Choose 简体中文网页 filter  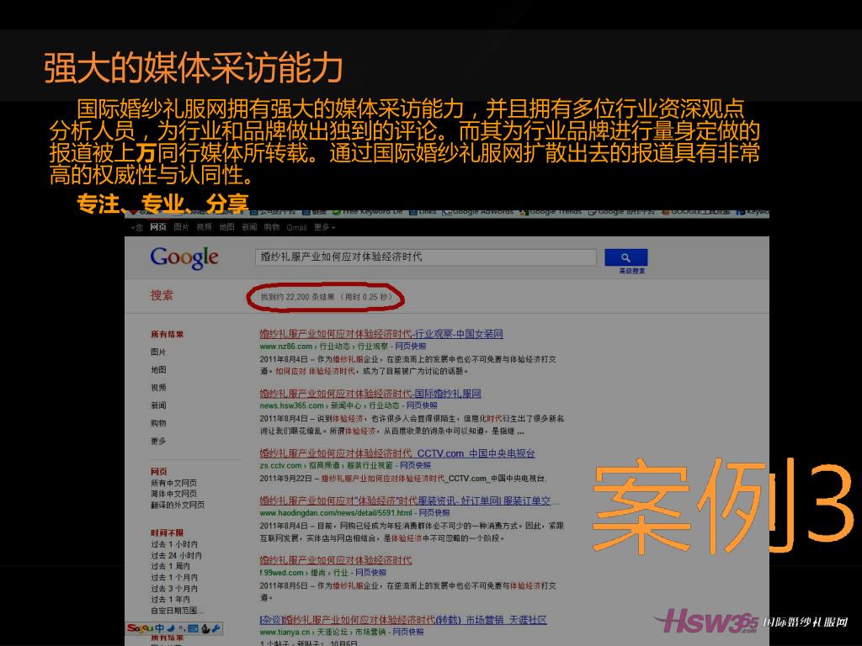173,494
